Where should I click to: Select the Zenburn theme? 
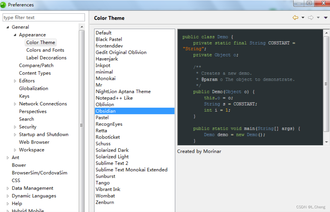106,202
